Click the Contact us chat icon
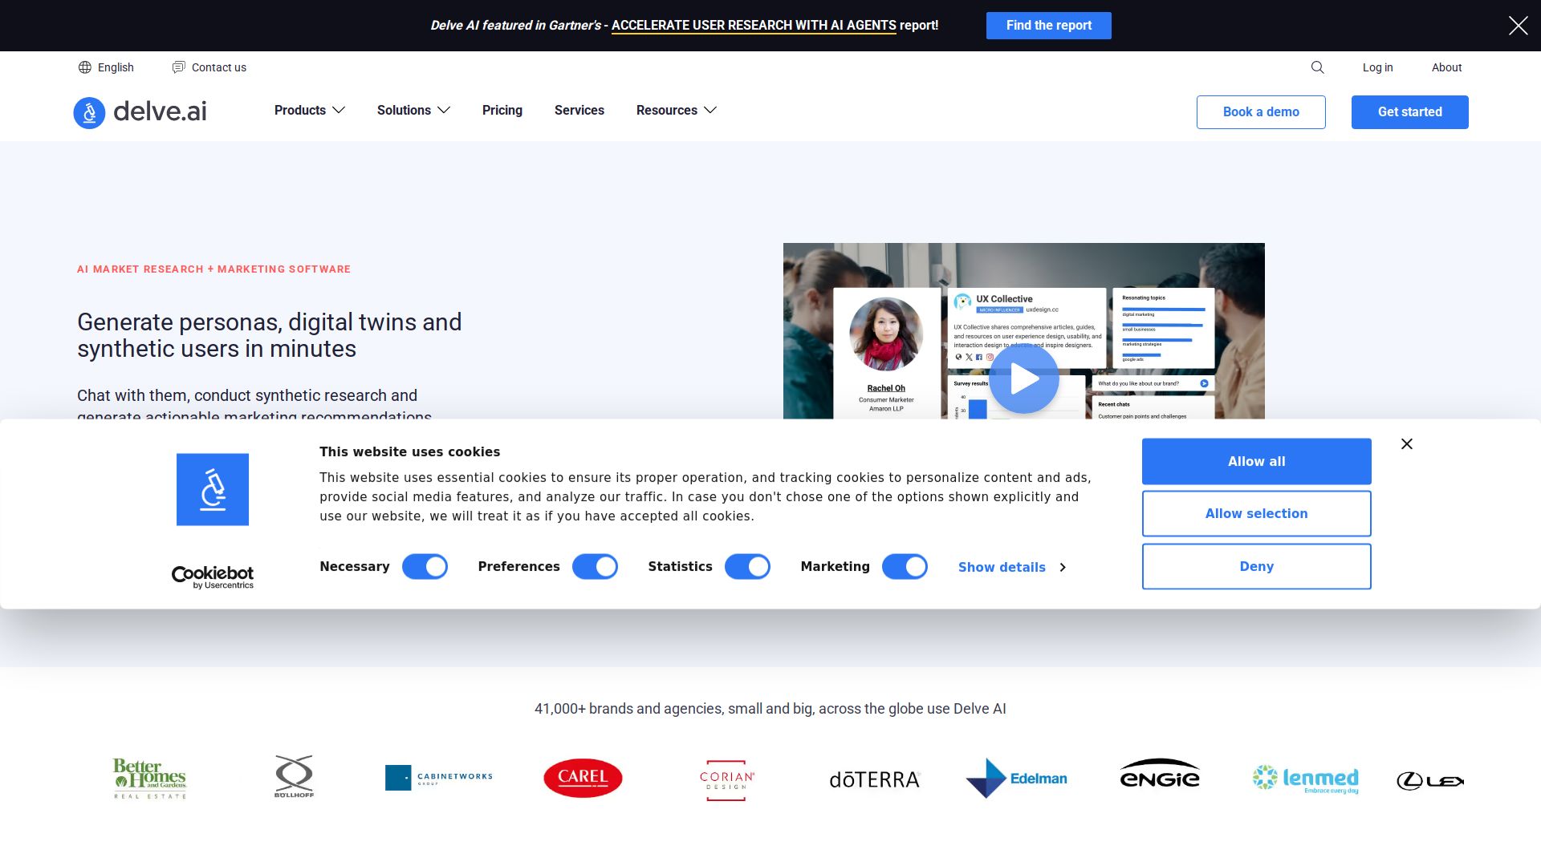Viewport: 1541px width, 866px height. [x=178, y=67]
